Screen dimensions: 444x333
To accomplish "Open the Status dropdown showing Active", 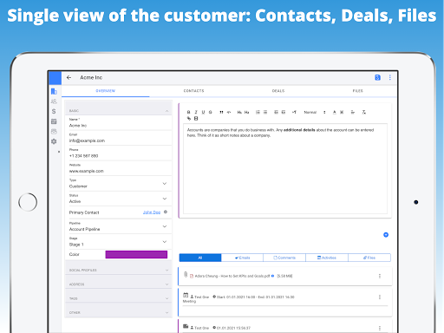I will coord(118,199).
